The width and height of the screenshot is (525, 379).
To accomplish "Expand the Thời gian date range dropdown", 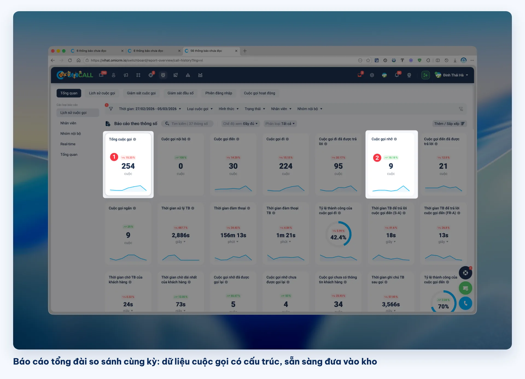I will [x=150, y=109].
